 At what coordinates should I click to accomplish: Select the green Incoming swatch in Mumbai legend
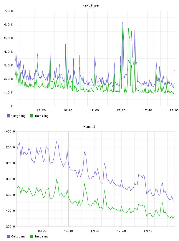pyautogui.click(x=32, y=236)
